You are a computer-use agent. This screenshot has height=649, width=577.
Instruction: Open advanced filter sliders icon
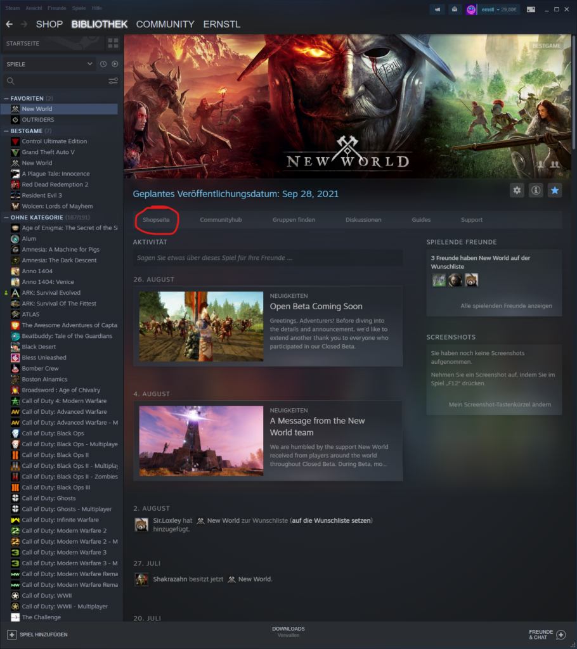[113, 81]
